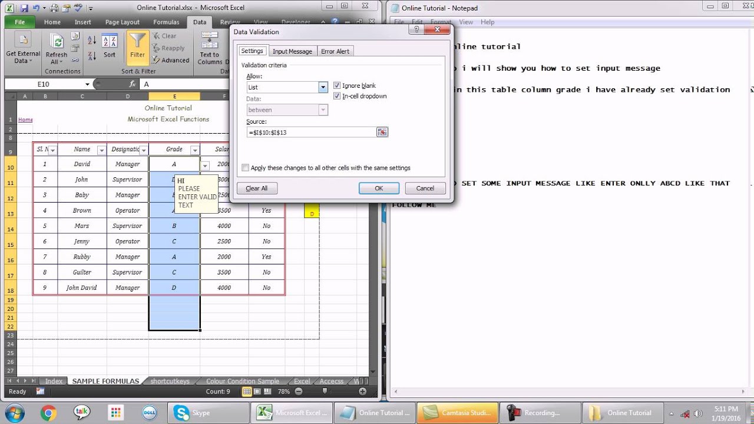The height and width of the screenshot is (424, 754).
Task: Toggle the In-cell dropdown checkbox
Action: point(337,96)
